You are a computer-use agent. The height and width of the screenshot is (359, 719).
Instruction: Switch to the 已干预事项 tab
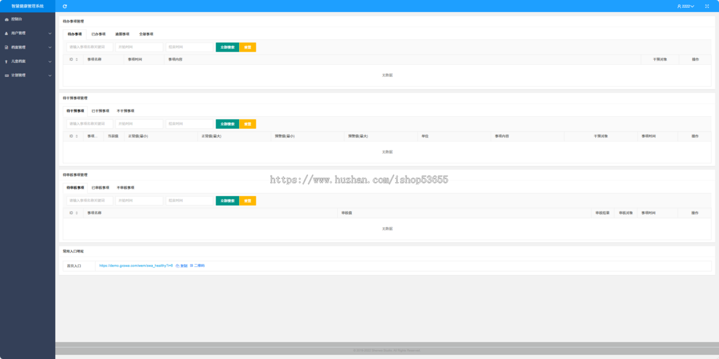(101, 111)
